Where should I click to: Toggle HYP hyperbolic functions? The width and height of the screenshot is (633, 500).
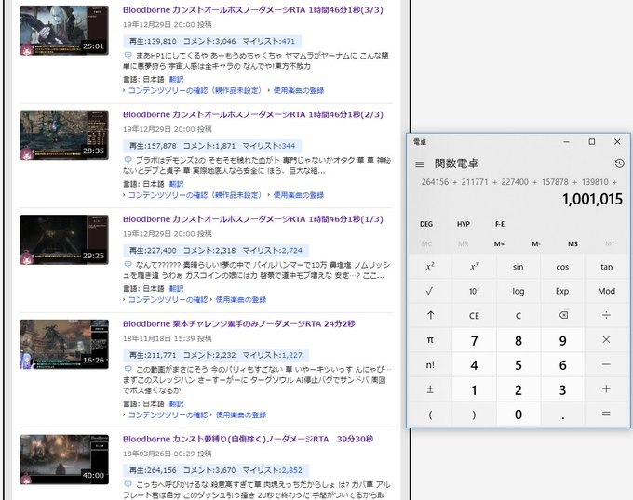pos(463,224)
